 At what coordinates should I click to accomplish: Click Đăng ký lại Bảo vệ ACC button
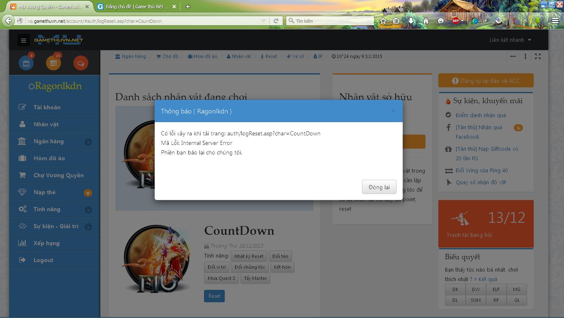pos(486,81)
